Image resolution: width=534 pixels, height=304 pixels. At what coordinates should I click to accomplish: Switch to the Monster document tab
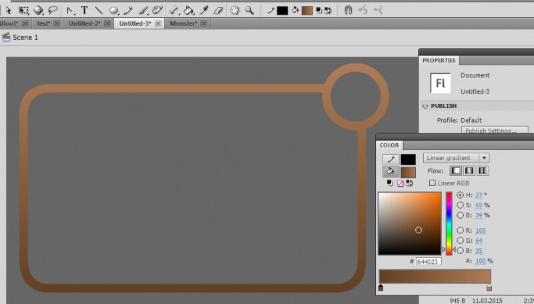[x=186, y=23]
